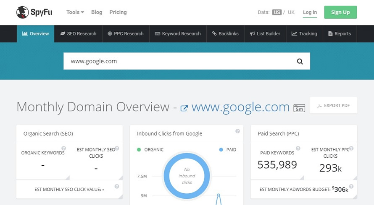Export the overview as PDF
374x205 pixels.
point(334,105)
